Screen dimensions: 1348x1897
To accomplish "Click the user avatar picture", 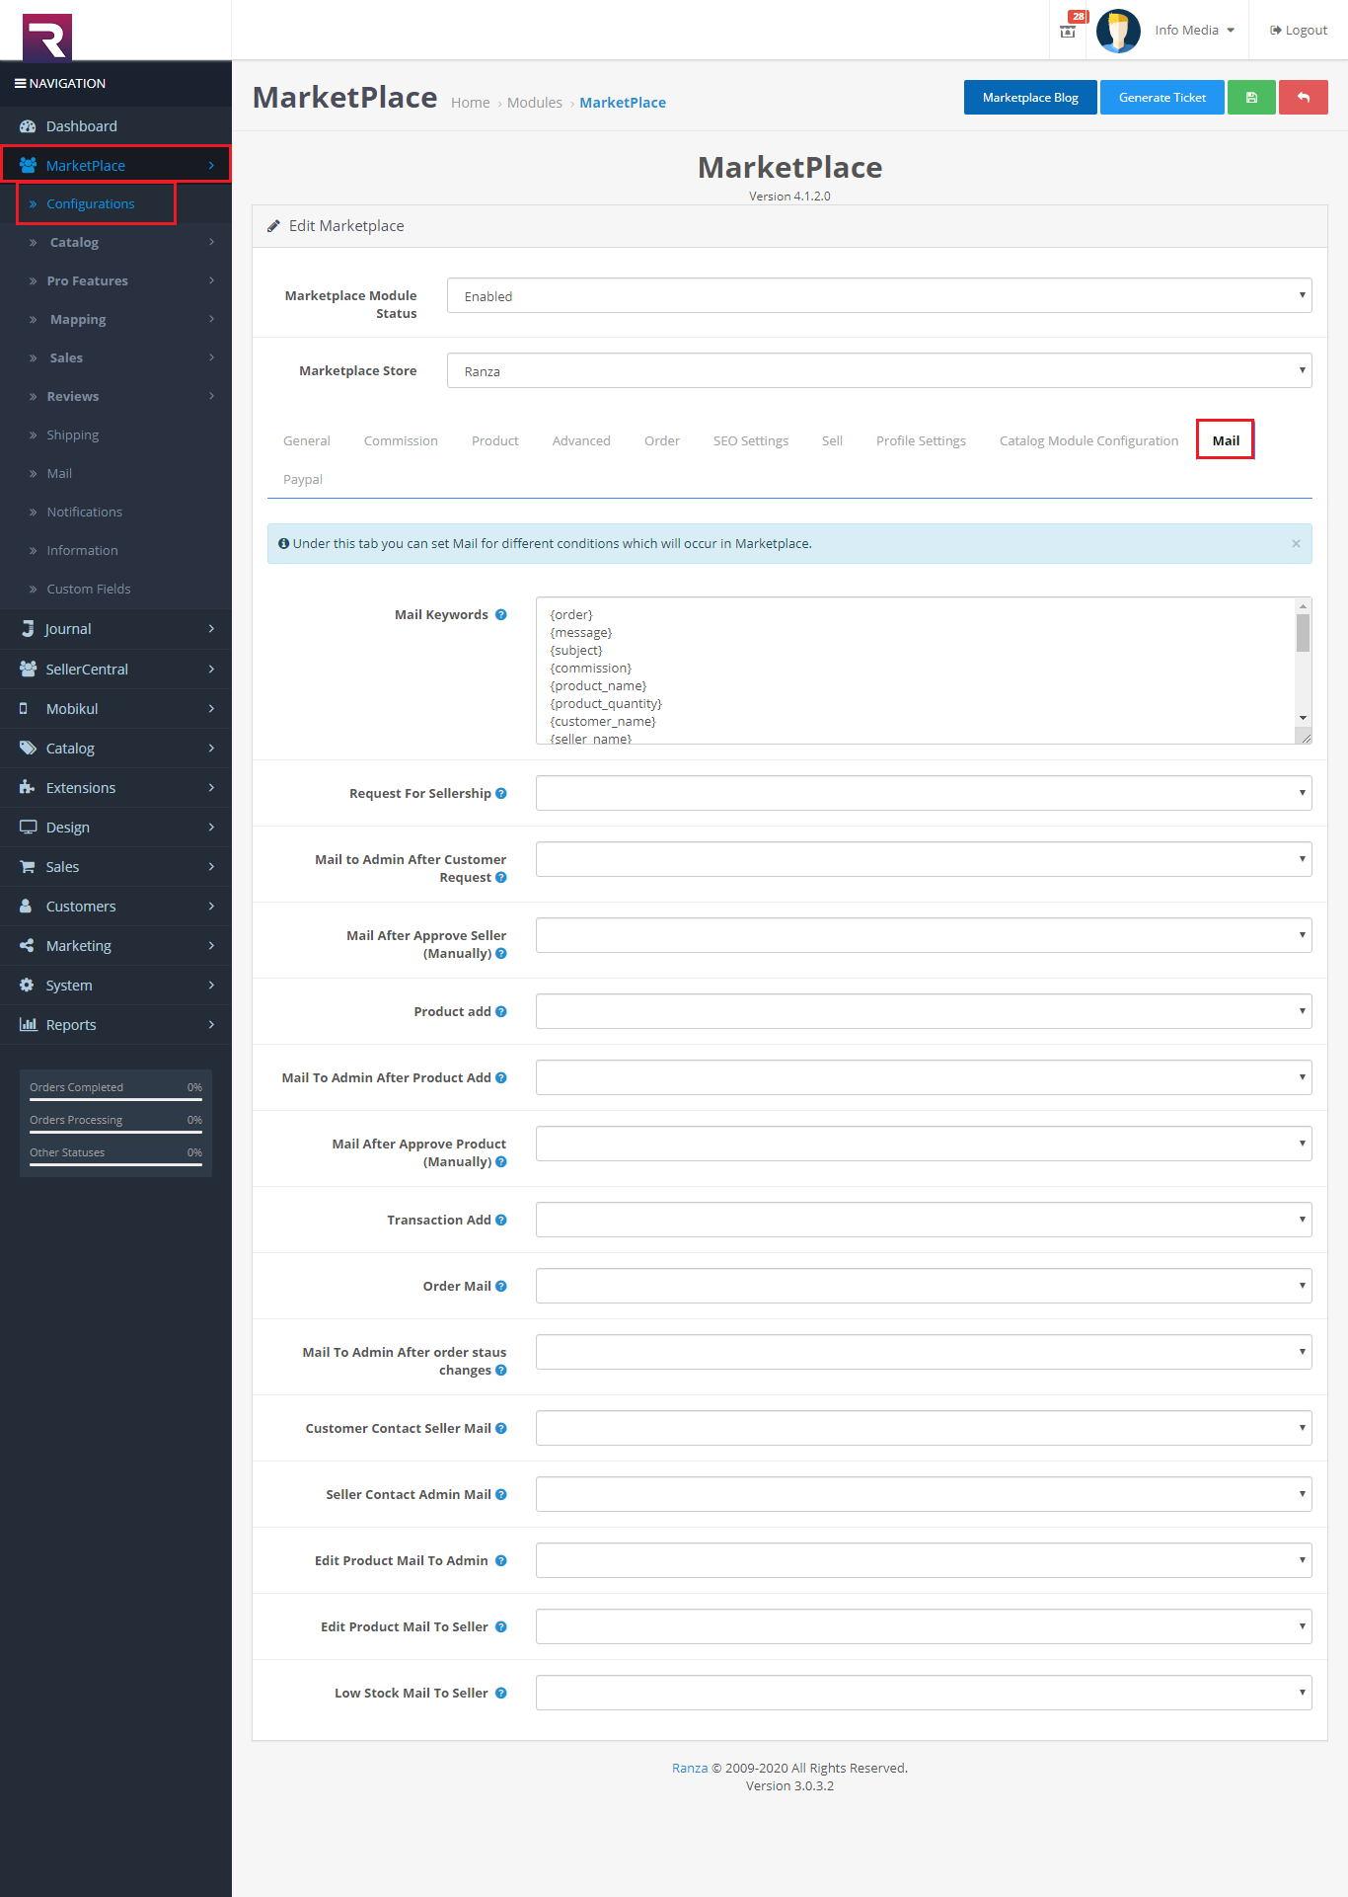I will (1118, 31).
